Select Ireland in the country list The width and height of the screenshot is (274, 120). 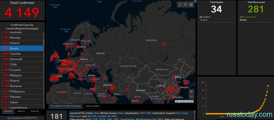pyautogui.click(x=22, y=43)
